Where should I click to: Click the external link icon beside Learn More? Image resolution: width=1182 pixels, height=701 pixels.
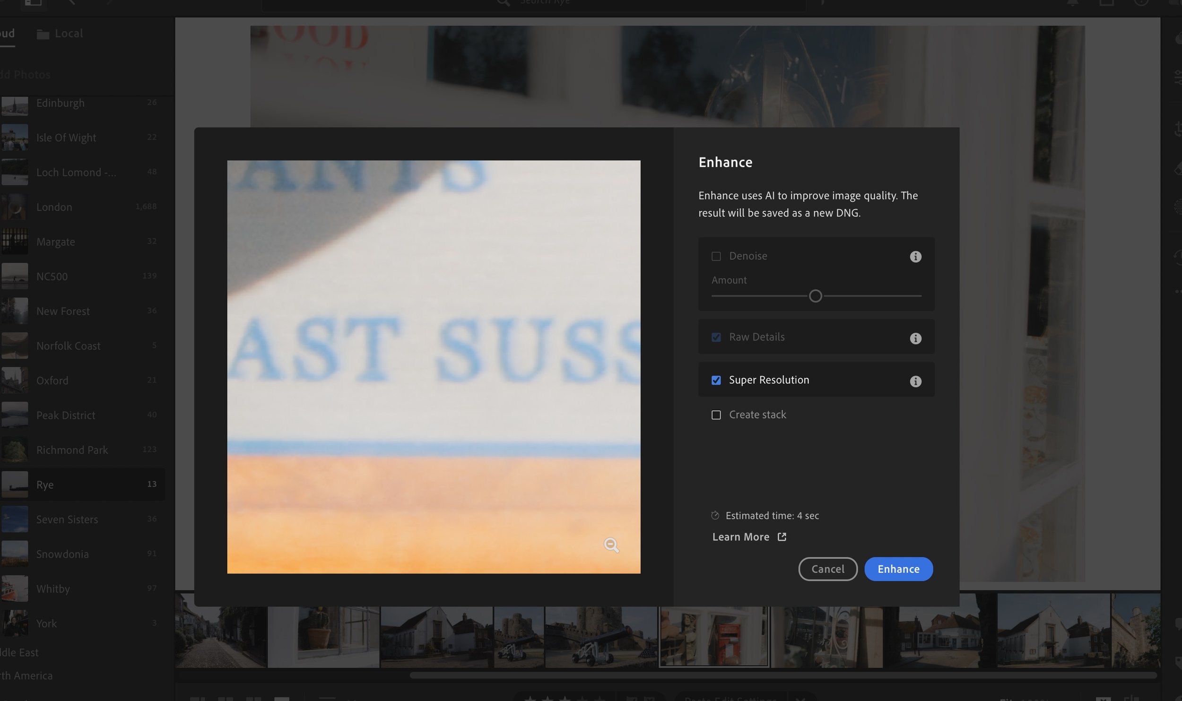[x=782, y=537]
